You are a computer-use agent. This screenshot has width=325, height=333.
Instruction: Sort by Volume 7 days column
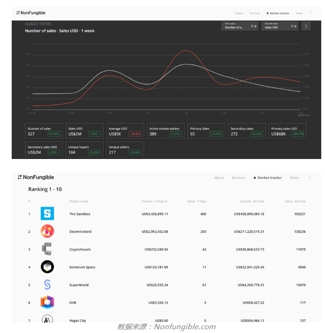[155, 201]
